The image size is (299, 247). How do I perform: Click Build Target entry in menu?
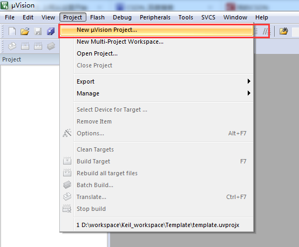[157, 161]
